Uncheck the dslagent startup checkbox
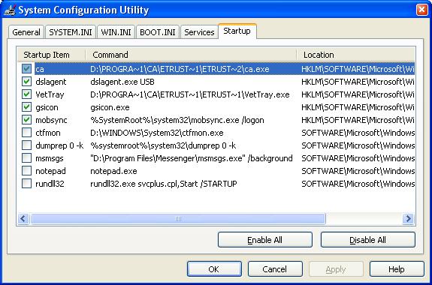The width and height of the screenshot is (432, 285). point(27,82)
